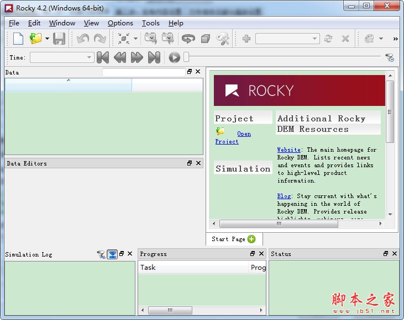Close the Status panel
The image size is (404, 320).
[395, 254]
